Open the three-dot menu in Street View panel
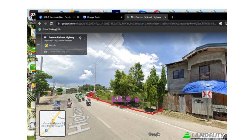The image size is (227, 140). tap(84, 38)
